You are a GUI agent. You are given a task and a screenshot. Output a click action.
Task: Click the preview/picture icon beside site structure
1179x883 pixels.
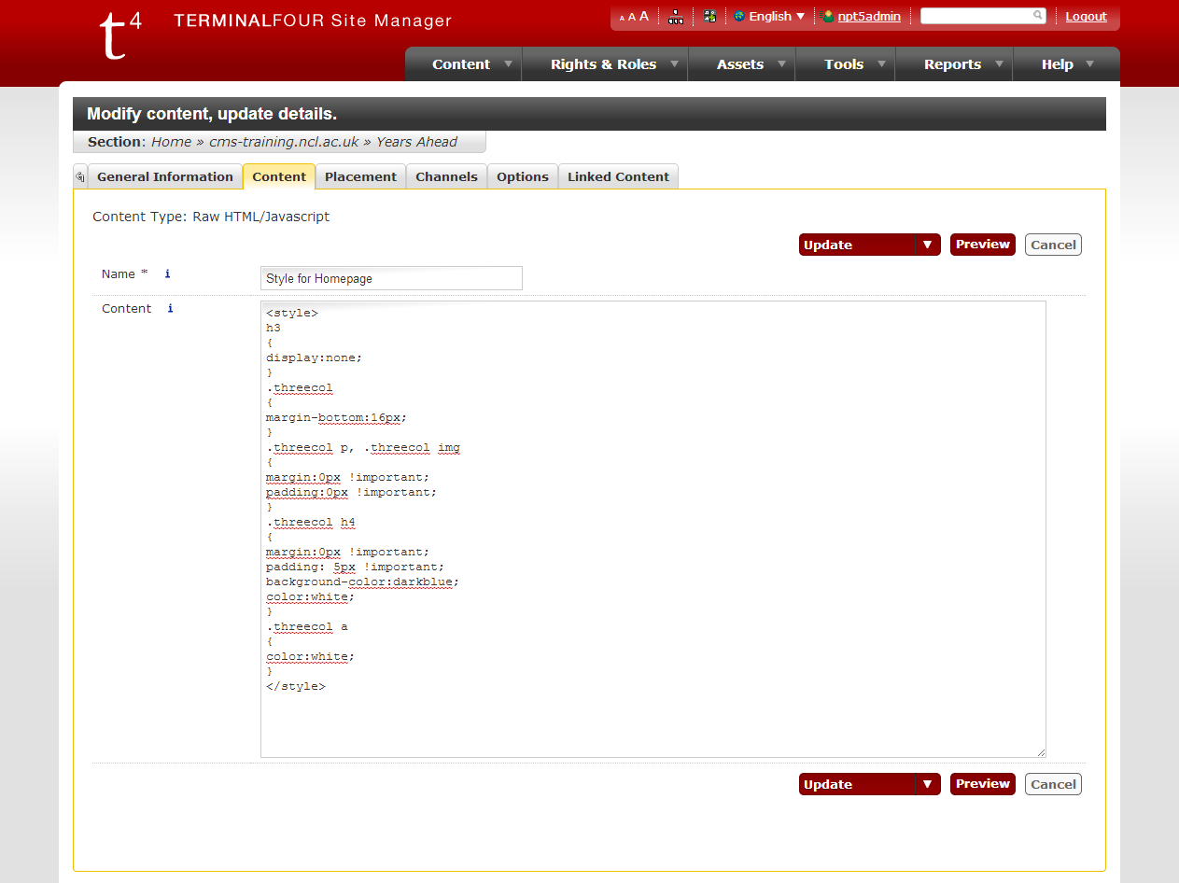tap(710, 17)
